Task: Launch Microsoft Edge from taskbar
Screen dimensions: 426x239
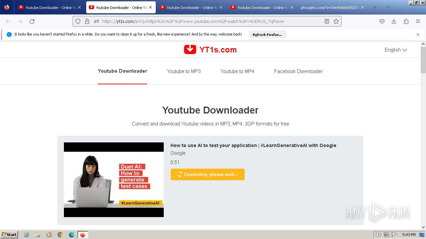Action: tap(72, 235)
